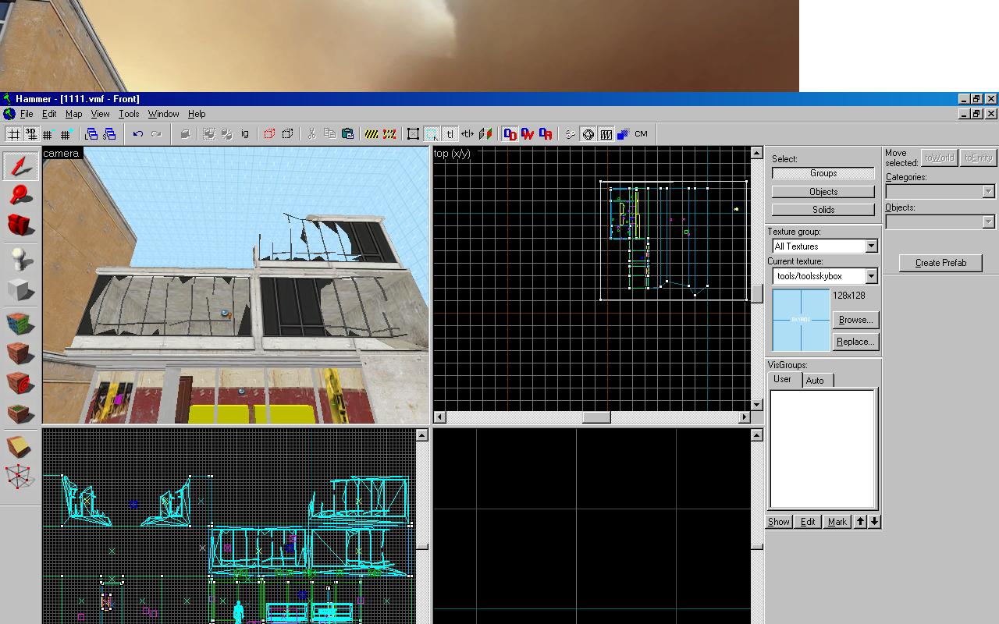Toggle the Texture Lock 'tl' button
The height and width of the screenshot is (624, 999).
(x=450, y=134)
